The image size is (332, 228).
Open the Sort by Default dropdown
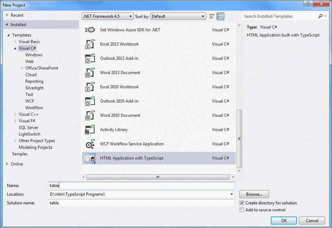point(178,16)
